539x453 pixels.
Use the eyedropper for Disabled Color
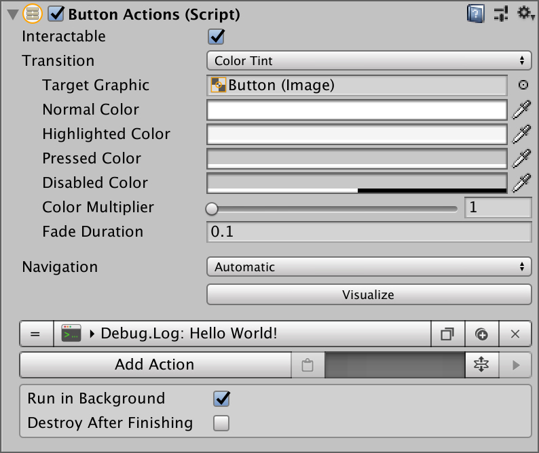521,183
